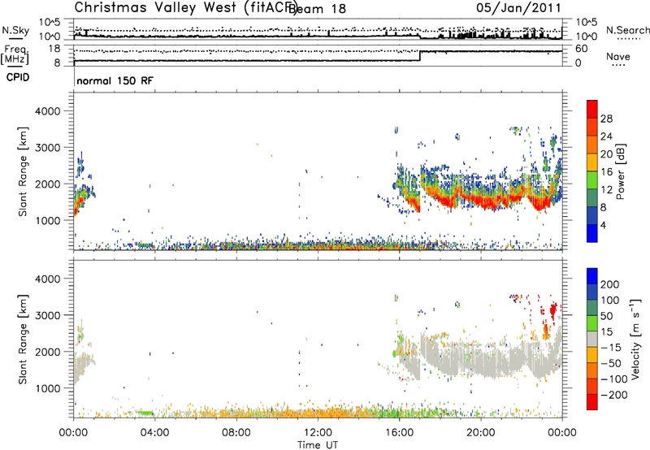The width and height of the screenshot is (650, 450).
Task: Click the "100" label on the velocity color bar
Action: coord(610,301)
